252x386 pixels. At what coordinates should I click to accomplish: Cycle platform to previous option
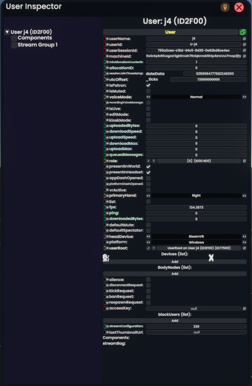(148, 242)
